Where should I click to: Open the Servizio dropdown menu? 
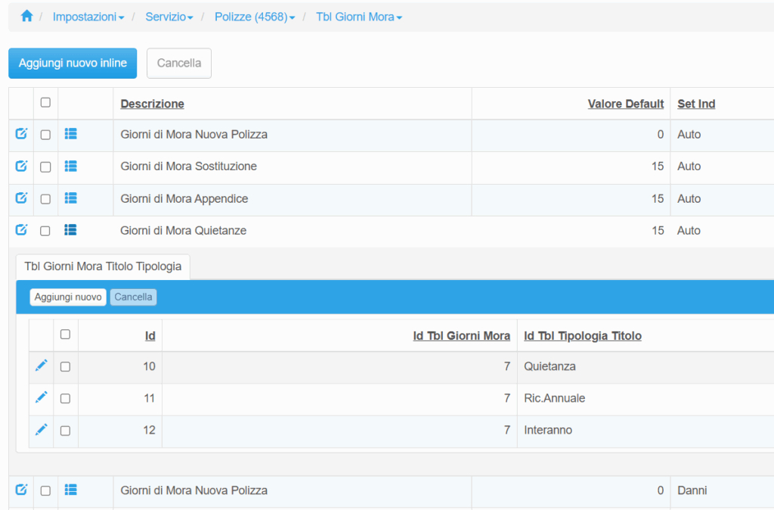point(169,17)
